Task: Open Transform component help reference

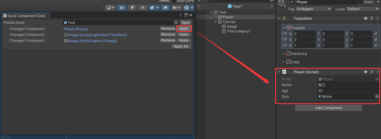Action: [x=366, y=18]
